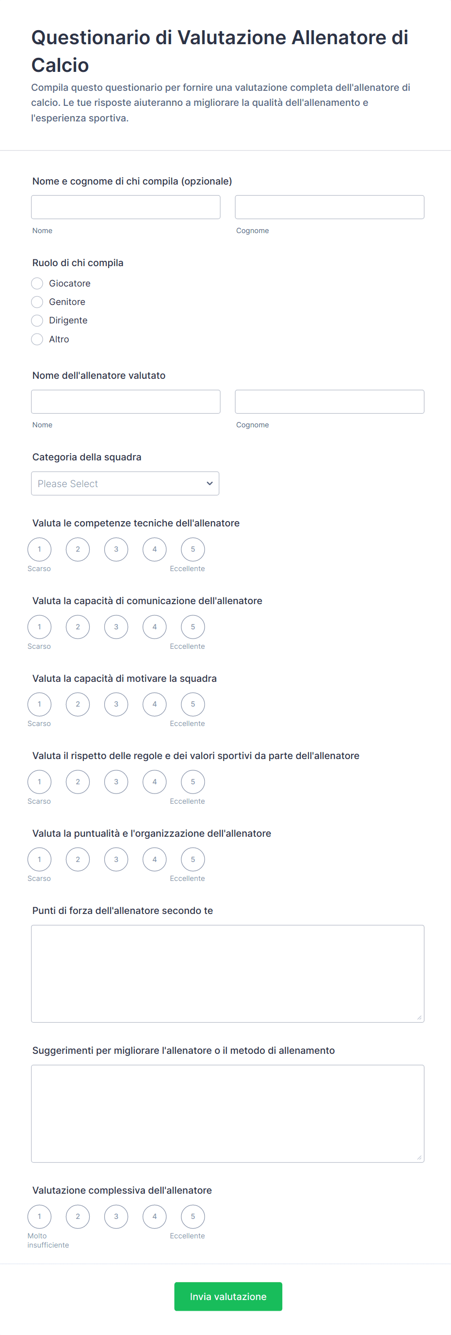
Task: Rate competenze tecniche with 1
Action: tap(39, 549)
